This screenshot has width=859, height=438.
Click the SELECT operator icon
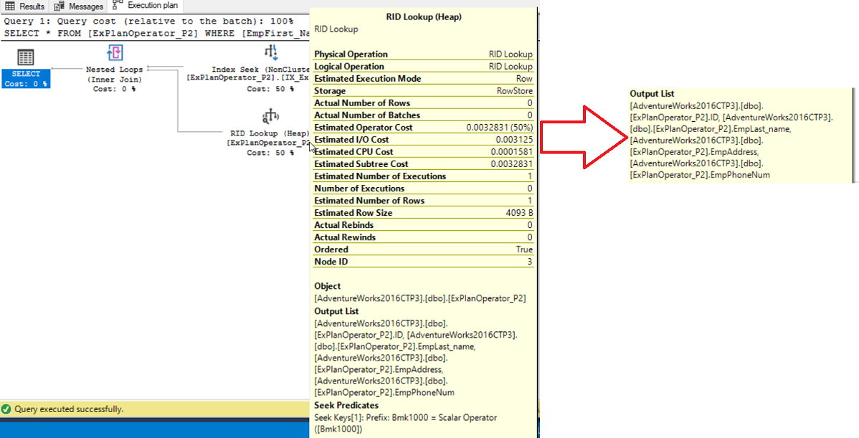tap(25, 57)
